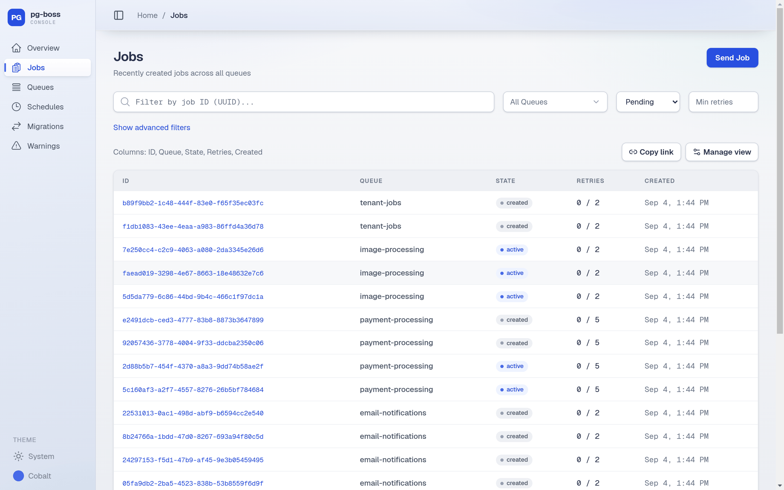784x490 pixels.
Task: Open job 5d5da779-6c86-44bd-9b4c-466c1f97dc1a
Action: point(193,296)
